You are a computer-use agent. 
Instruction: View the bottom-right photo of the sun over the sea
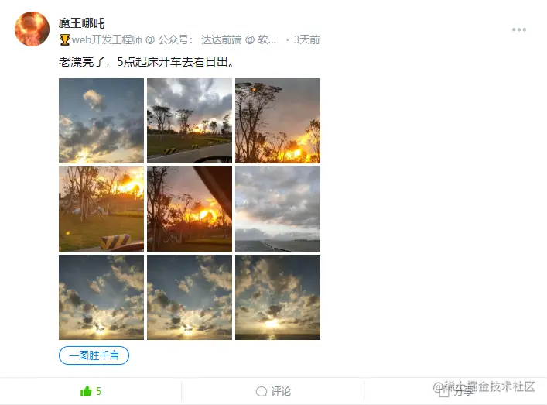point(278,297)
